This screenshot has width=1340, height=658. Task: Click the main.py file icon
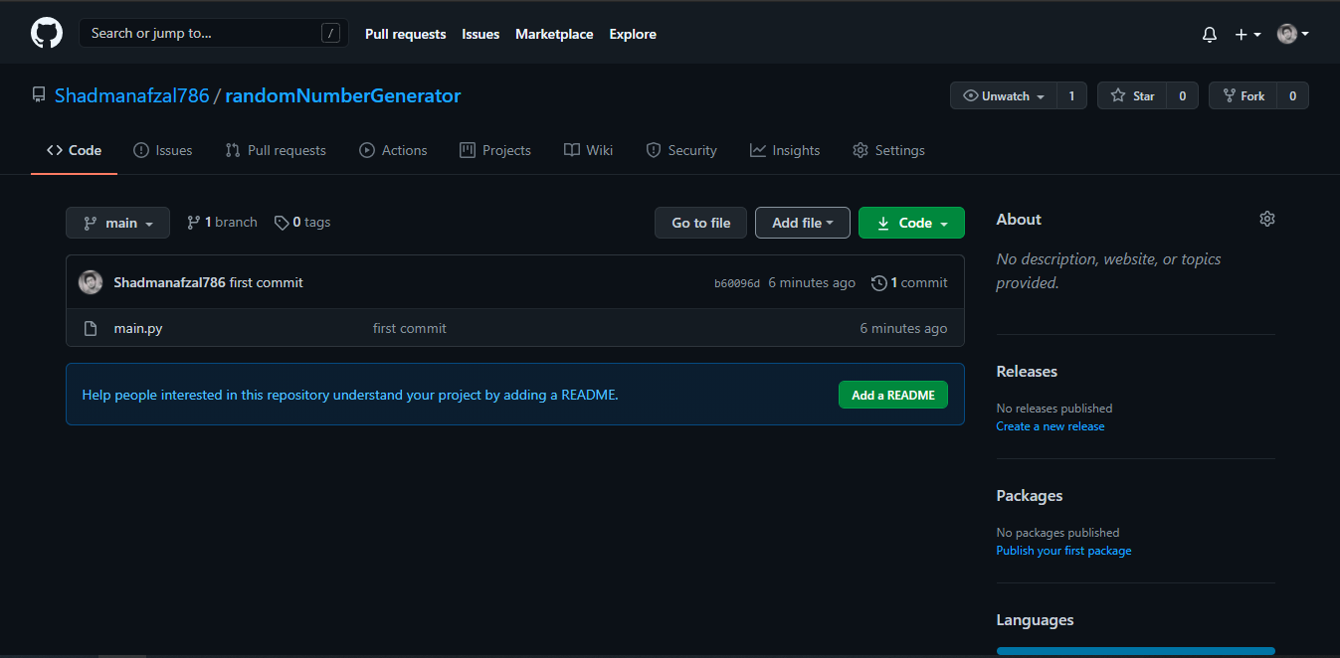pos(91,328)
